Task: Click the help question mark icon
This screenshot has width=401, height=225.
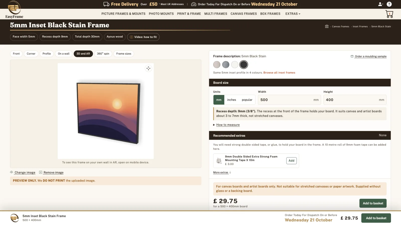Action: click(389, 4)
